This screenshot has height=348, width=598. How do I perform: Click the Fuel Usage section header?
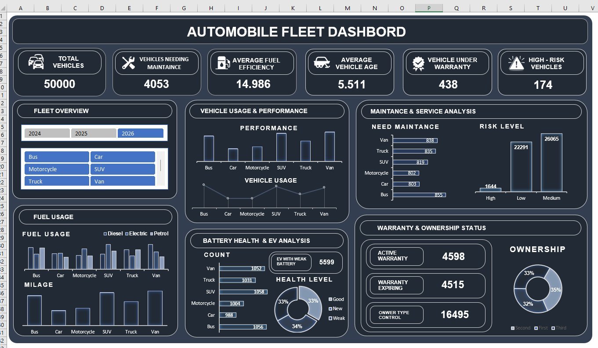94,217
